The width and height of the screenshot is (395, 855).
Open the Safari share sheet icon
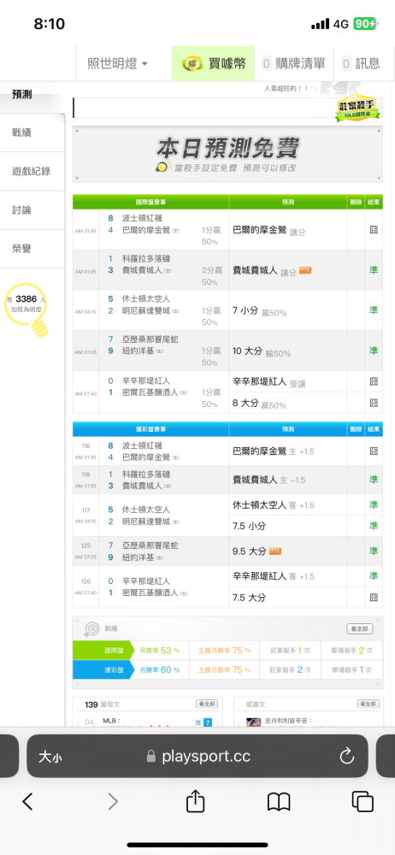point(195,800)
